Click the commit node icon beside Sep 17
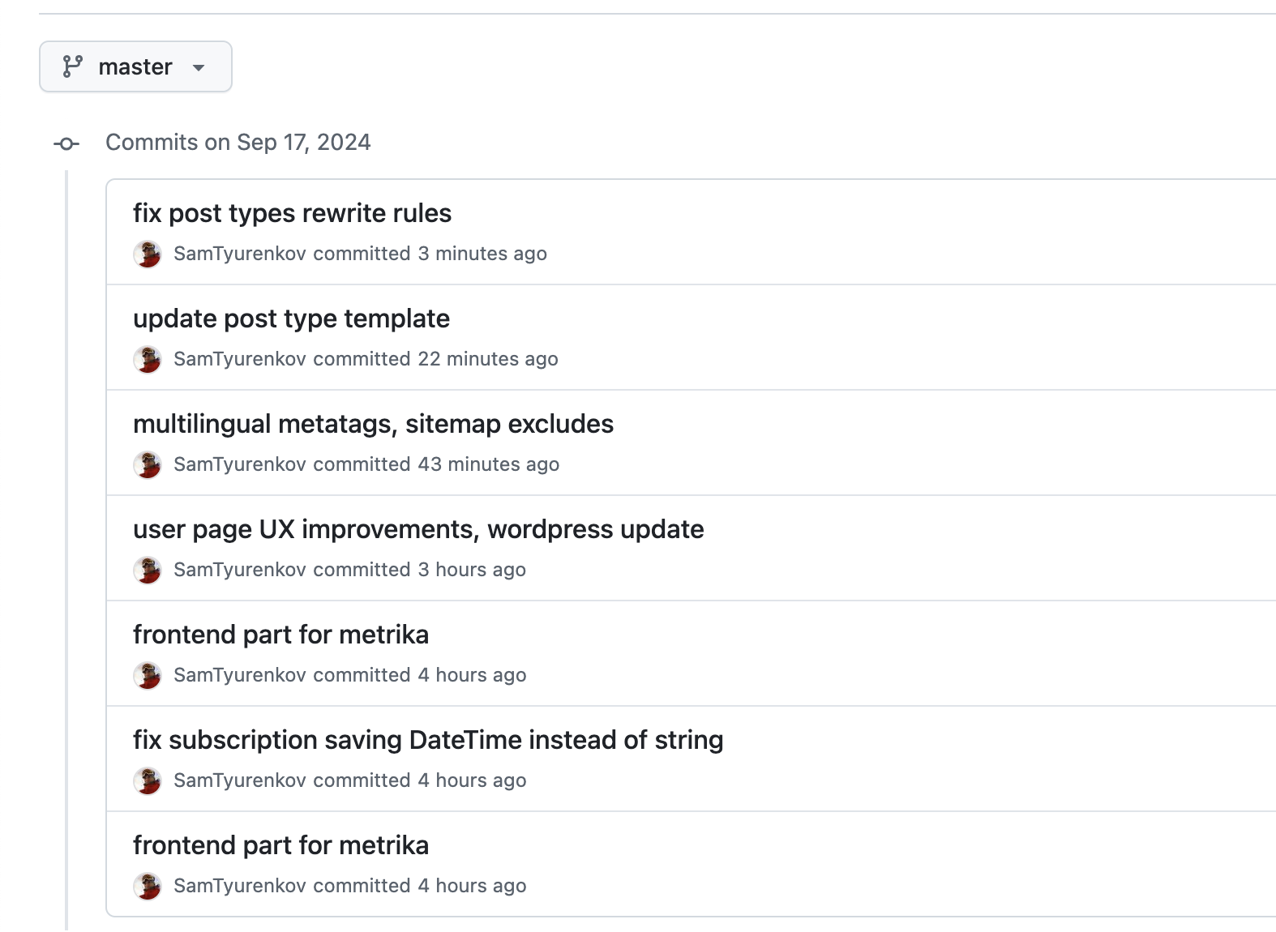The image size is (1276, 932). (x=66, y=144)
